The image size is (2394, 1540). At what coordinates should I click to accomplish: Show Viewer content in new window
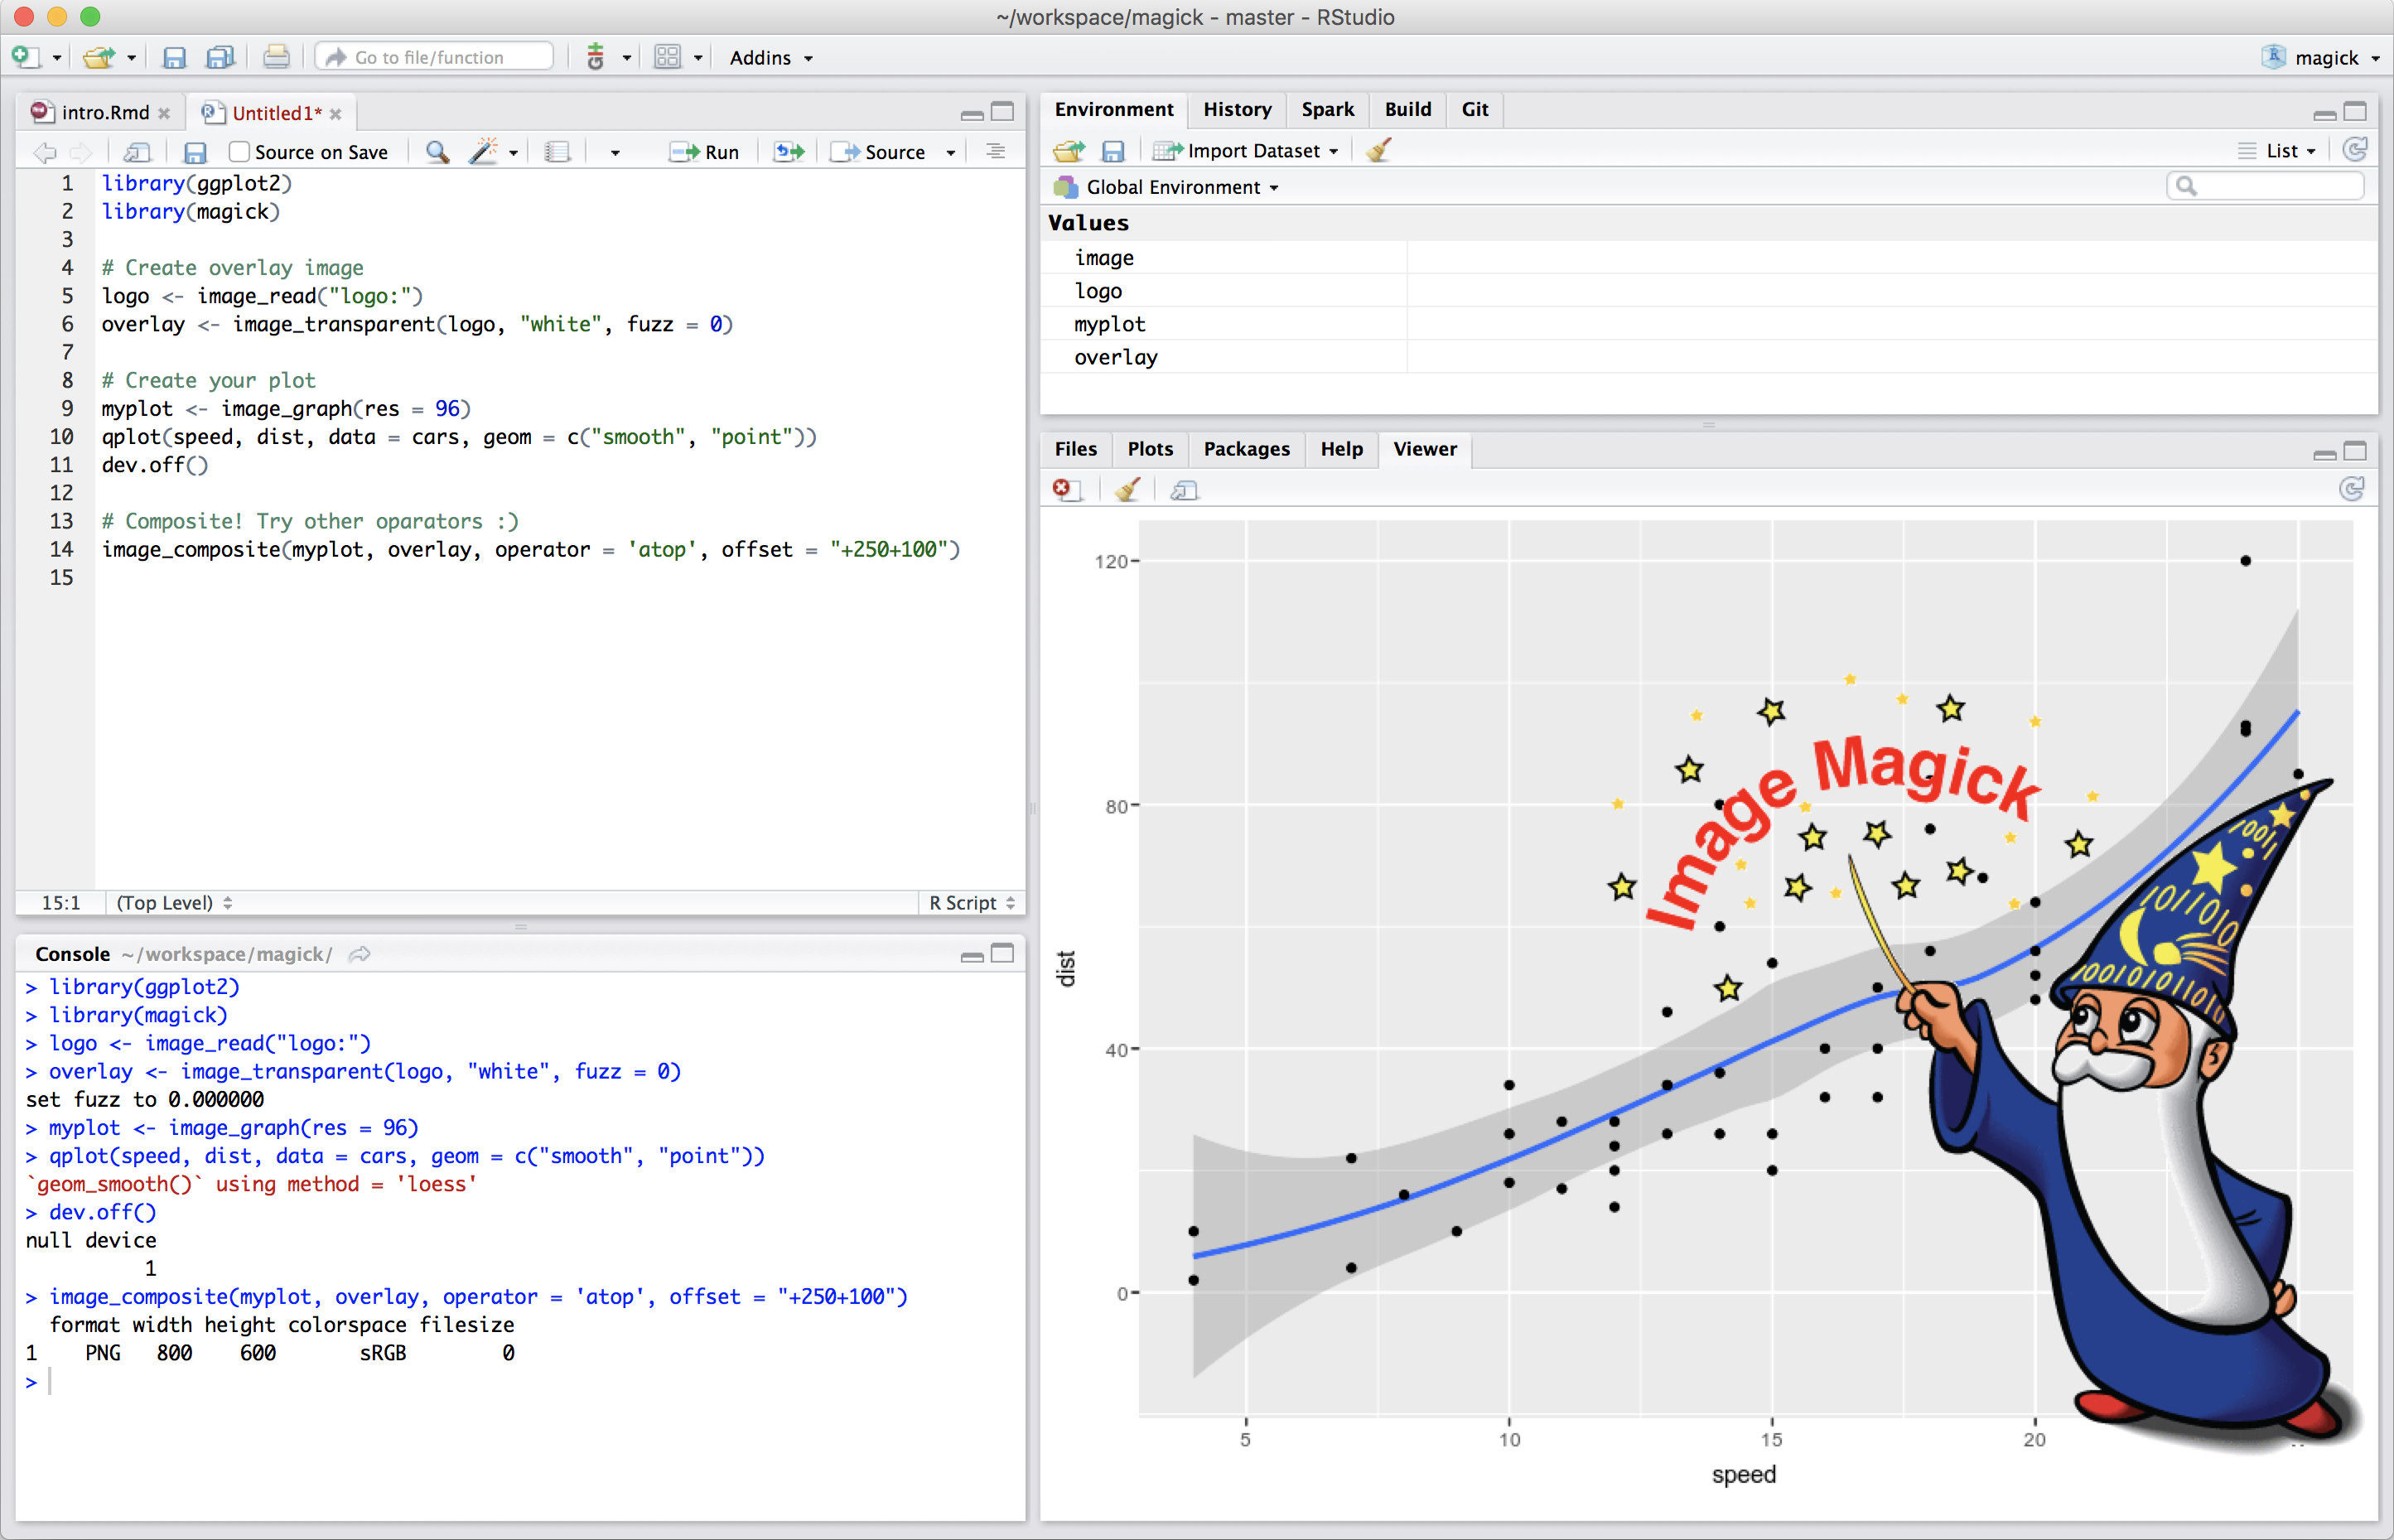point(1184,490)
